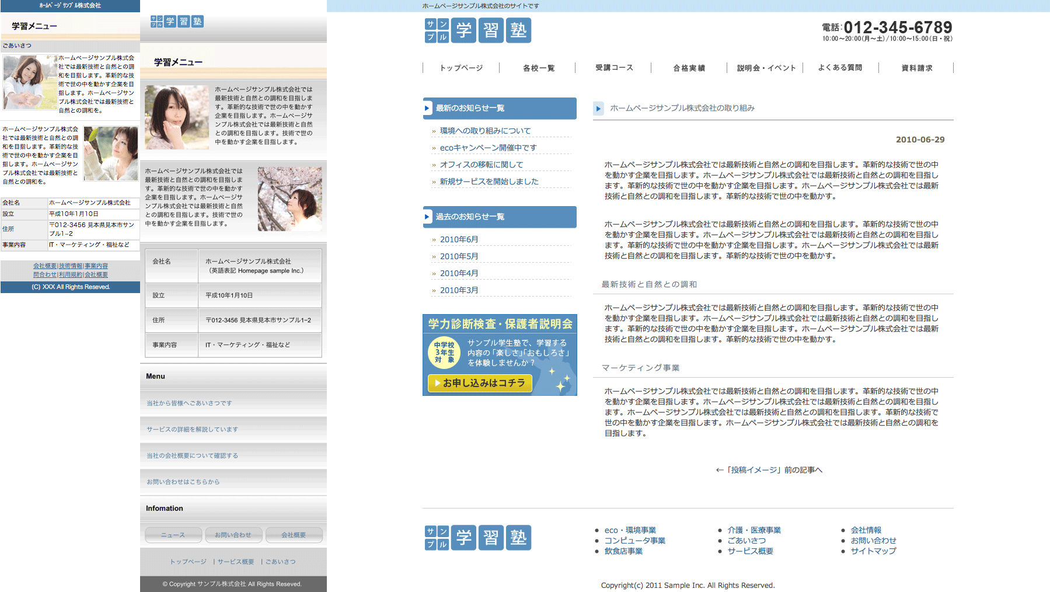Open the 2010年6月 archive link
Viewport: 1050px width, 592px height.
(459, 239)
